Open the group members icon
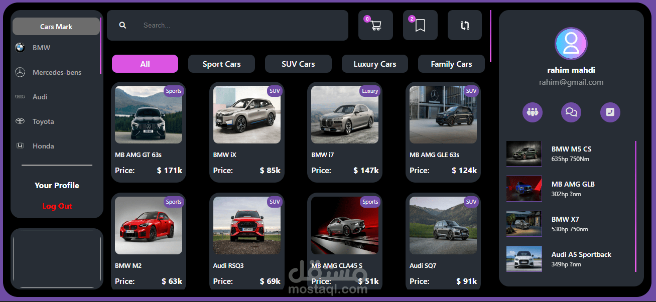The height and width of the screenshot is (302, 656). 533,112
